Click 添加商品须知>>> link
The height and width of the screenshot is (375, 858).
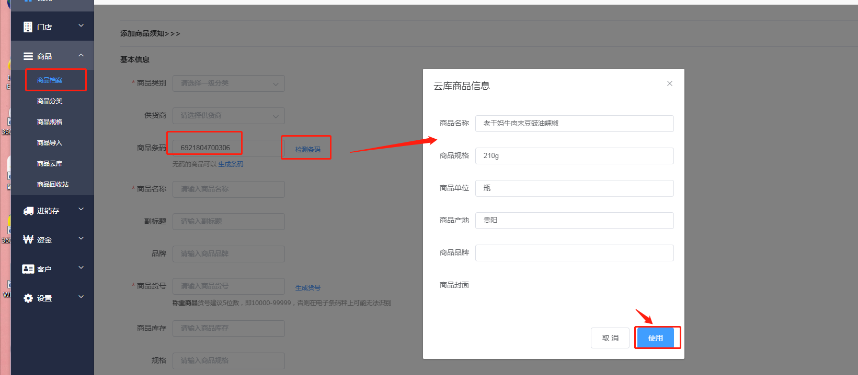click(x=150, y=33)
